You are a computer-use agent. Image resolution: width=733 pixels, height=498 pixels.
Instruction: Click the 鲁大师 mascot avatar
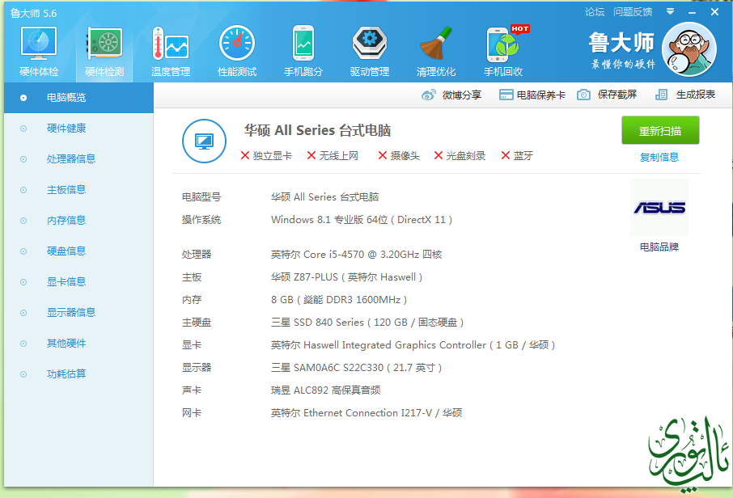tap(689, 49)
